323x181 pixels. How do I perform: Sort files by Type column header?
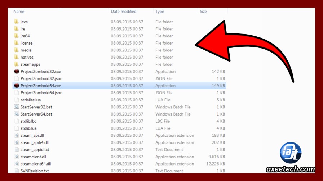tap(160, 12)
